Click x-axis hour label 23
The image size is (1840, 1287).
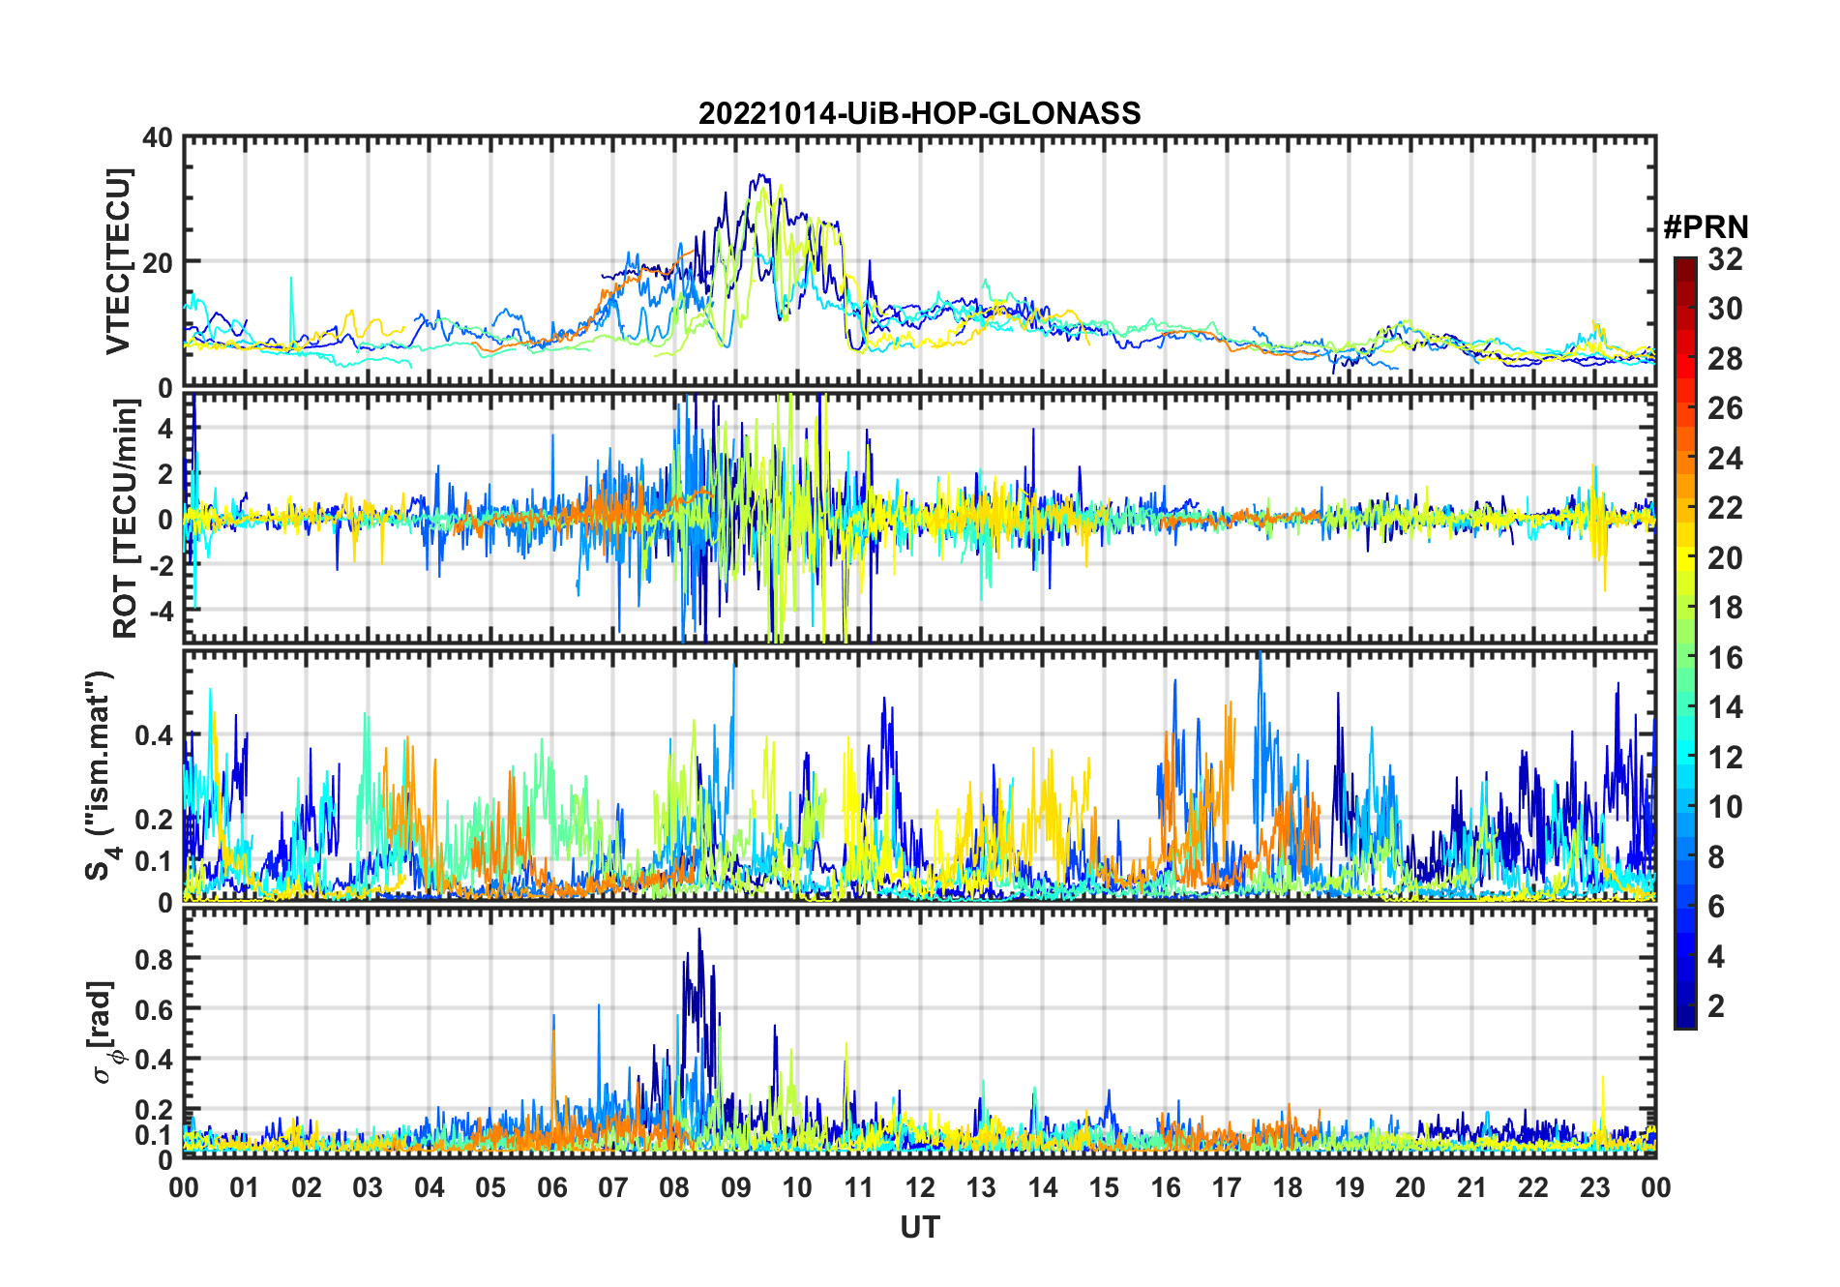point(1594,1187)
